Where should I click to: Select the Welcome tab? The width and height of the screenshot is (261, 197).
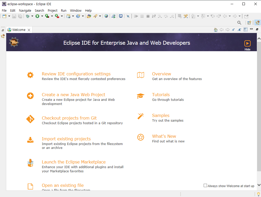19,30
